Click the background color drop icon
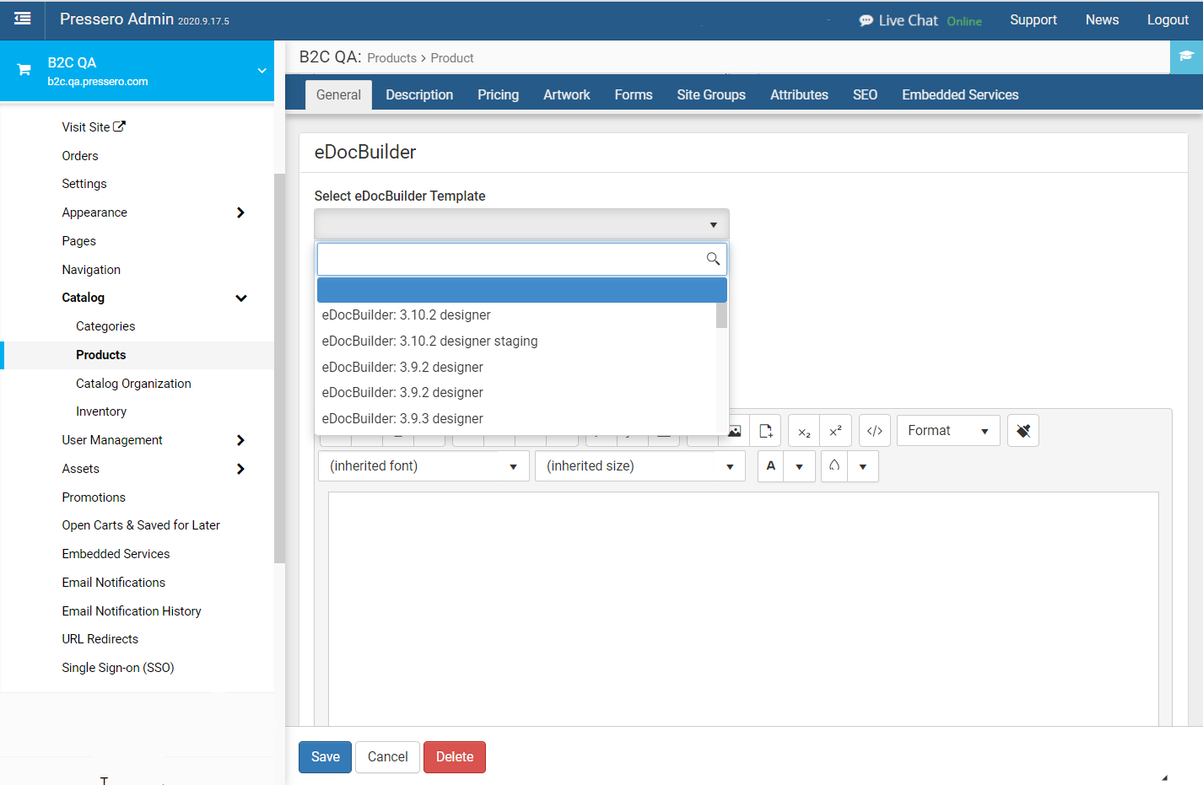 tap(834, 466)
